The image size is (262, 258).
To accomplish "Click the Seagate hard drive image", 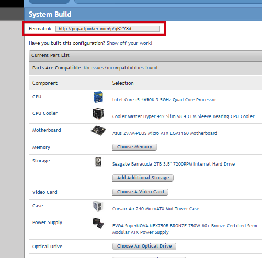I will point(98,162).
